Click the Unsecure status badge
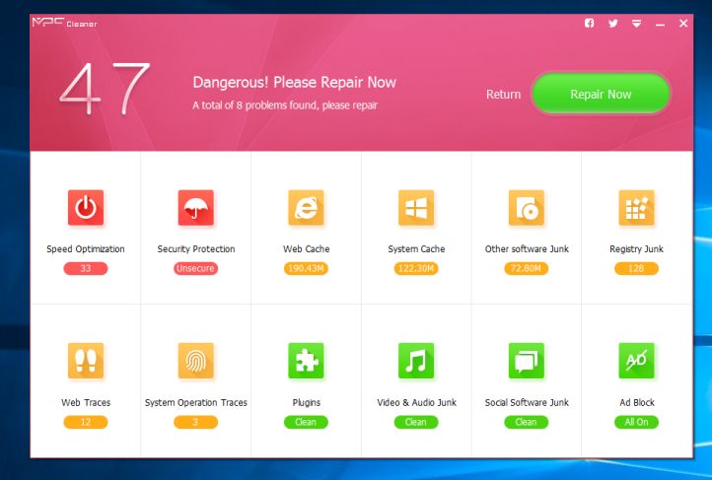The width and height of the screenshot is (712, 480). click(195, 268)
